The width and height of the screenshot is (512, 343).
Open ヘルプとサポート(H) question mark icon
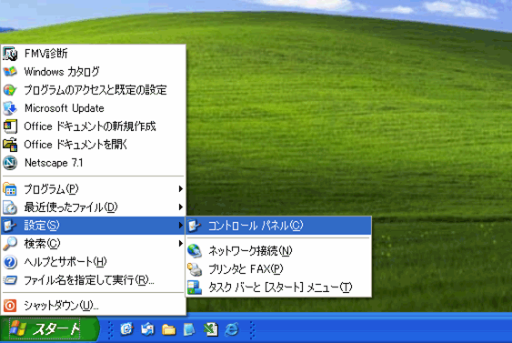point(10,262)
